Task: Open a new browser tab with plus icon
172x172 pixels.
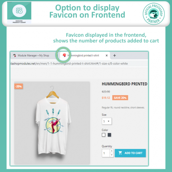Action: click(x=115, y=56)
